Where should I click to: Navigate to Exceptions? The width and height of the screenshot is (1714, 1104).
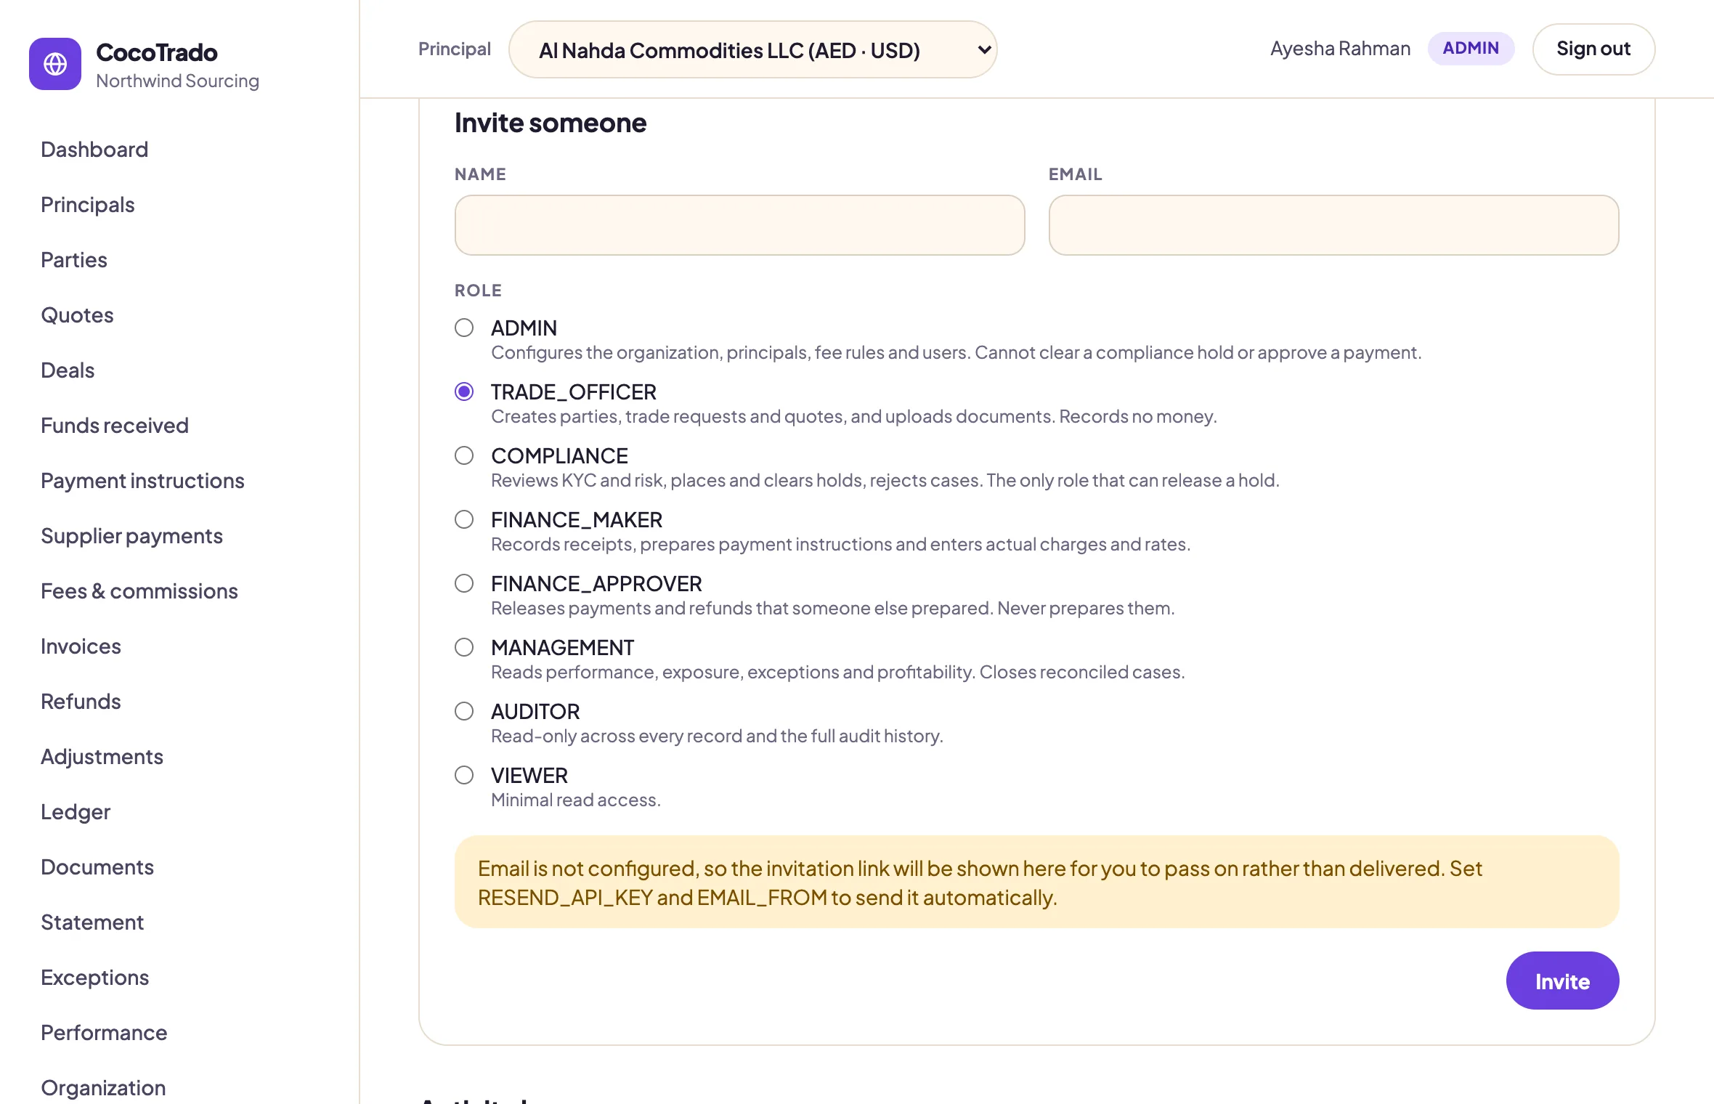pyautogui.click(x=94, y=977)
